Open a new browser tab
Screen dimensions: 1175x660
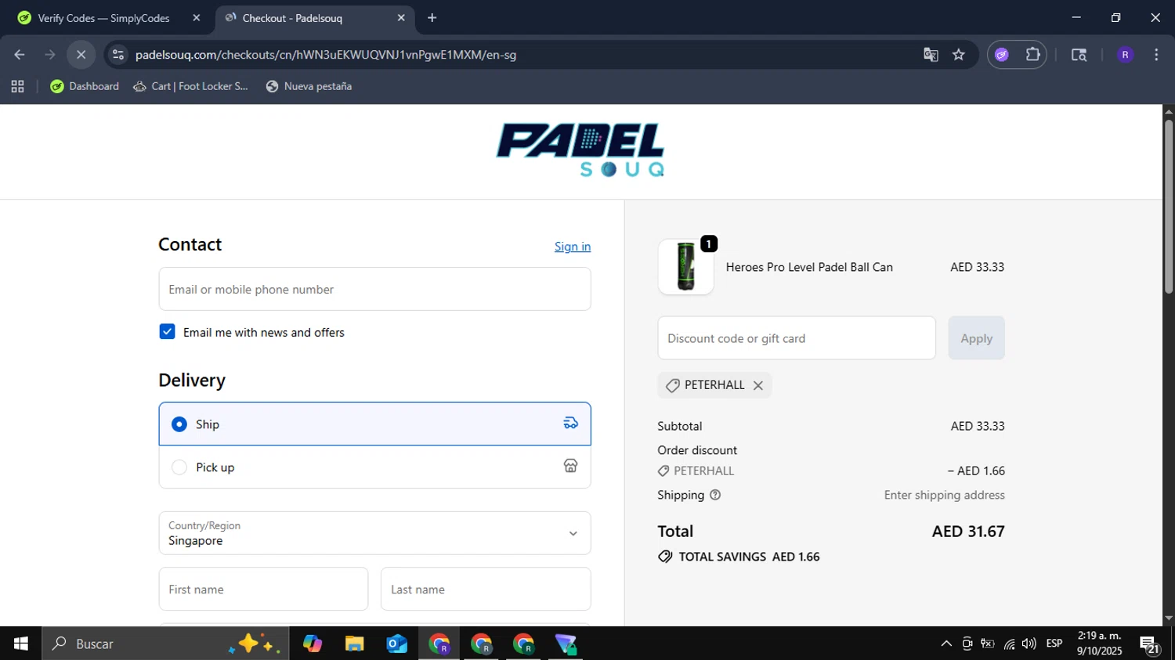click(432, 18)
